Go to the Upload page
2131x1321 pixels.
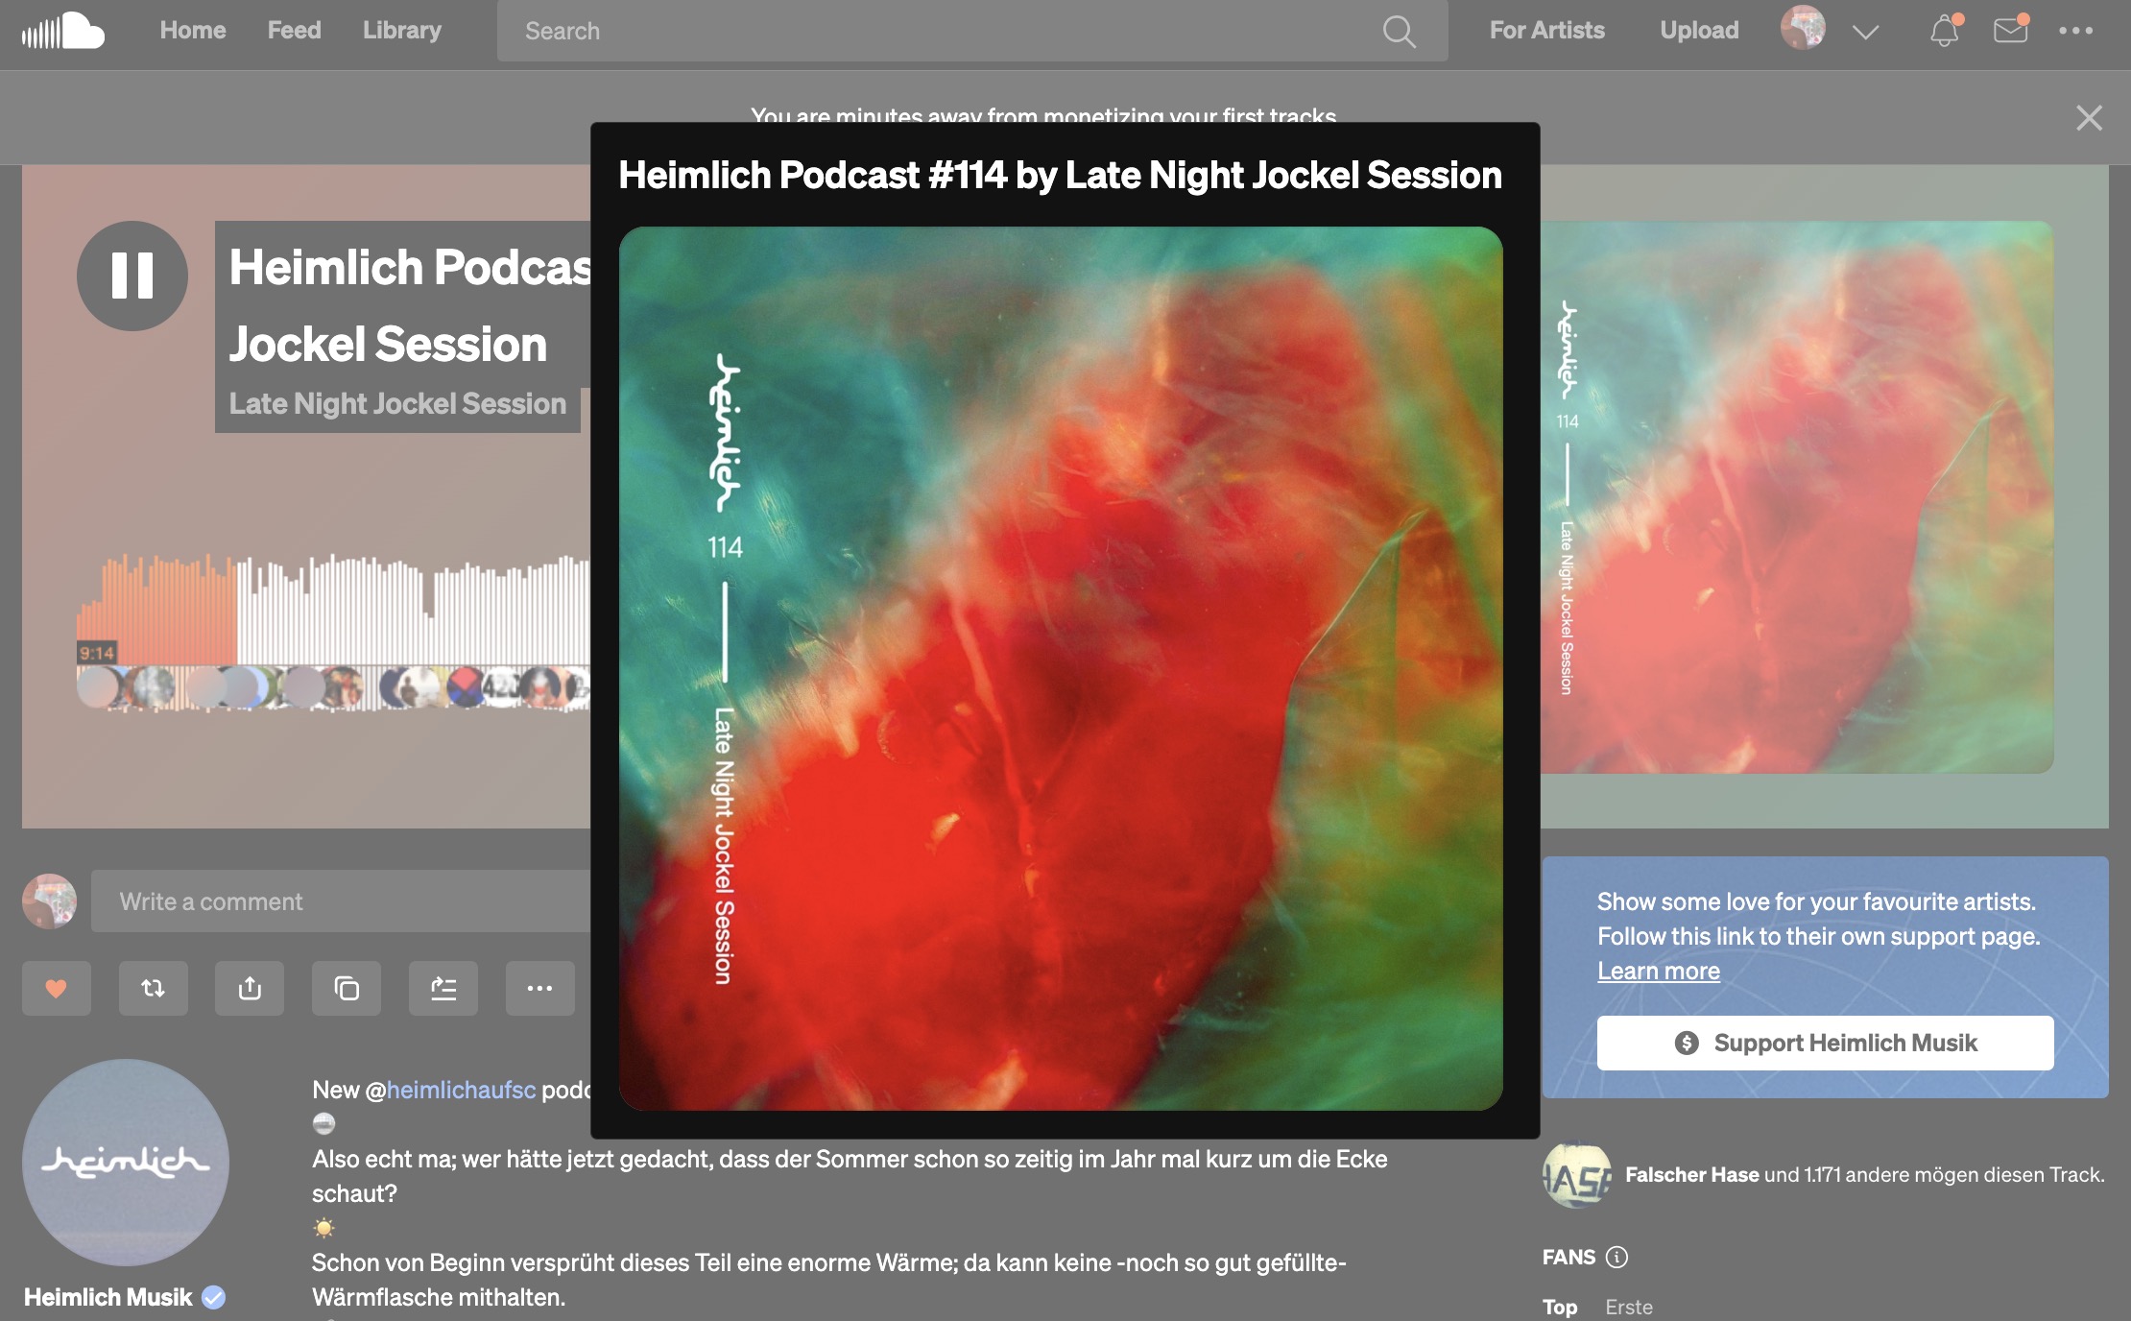tap(1699, 31)
